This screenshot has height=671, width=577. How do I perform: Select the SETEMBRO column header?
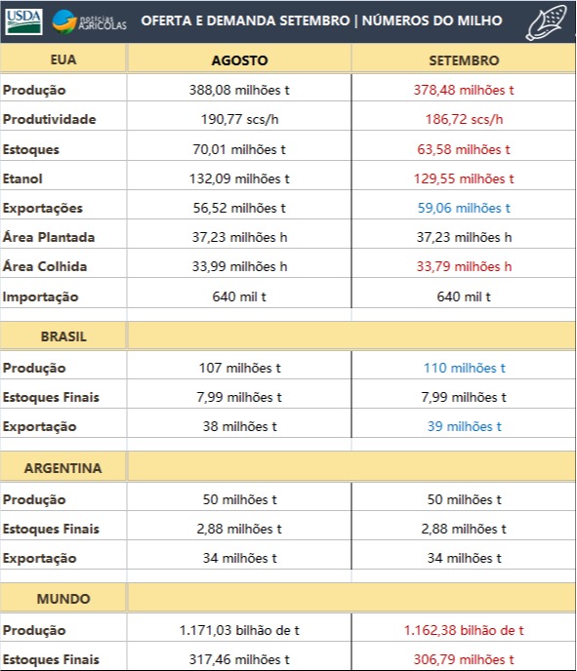464,60
